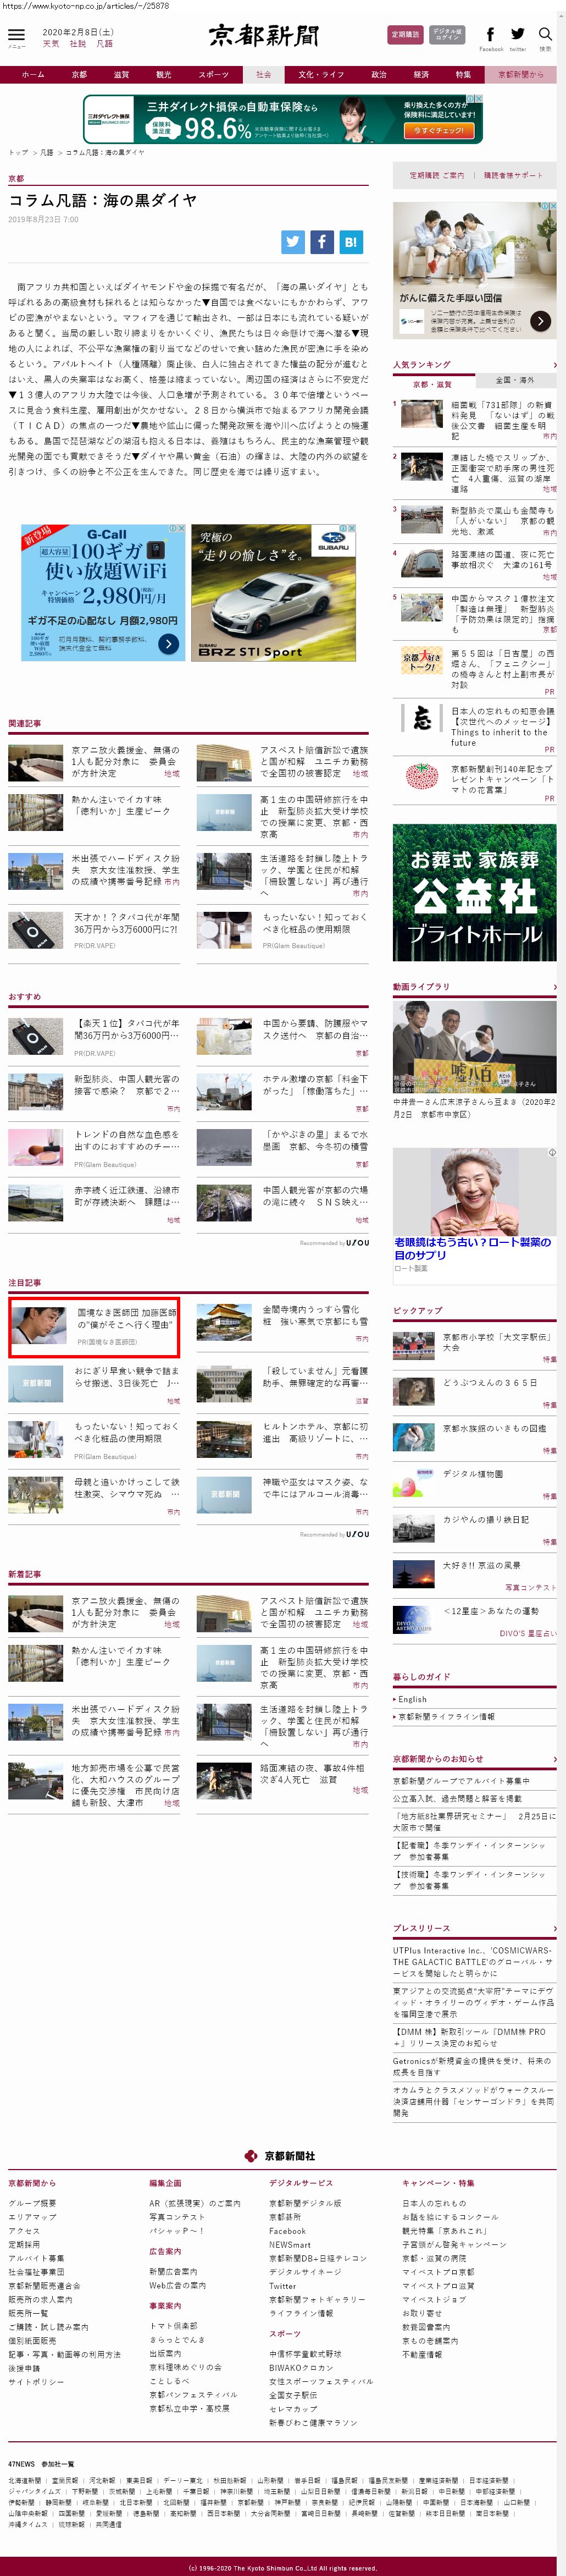Viewport: 566px width, 2576px height.
Task: Click the Twitter bird icon in header
Action: pos(517,34)
